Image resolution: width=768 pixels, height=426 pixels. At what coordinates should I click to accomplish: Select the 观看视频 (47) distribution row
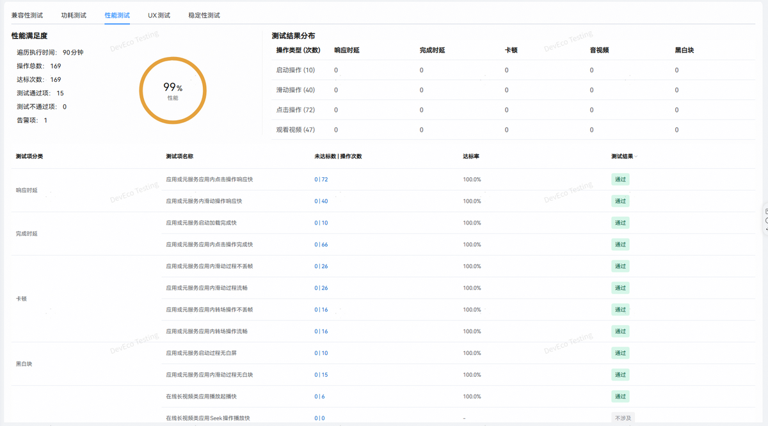pos(296,130)
